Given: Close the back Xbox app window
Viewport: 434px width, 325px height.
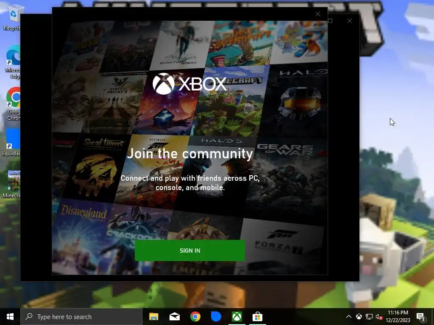Looking at the screenshot, I should (350, 21).
